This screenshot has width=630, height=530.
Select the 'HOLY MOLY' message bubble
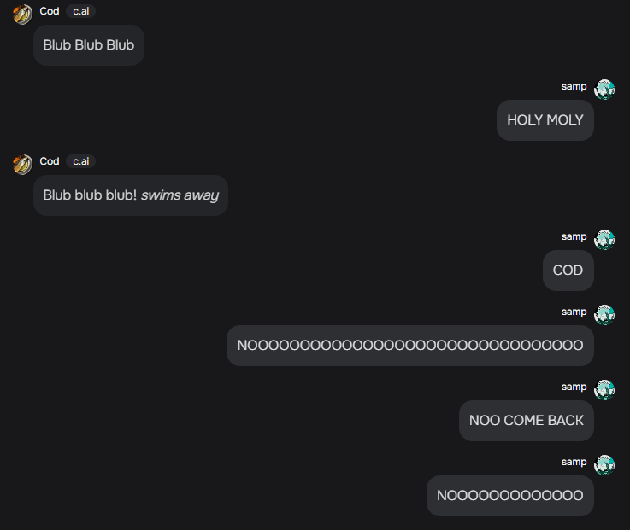(545, 120)
